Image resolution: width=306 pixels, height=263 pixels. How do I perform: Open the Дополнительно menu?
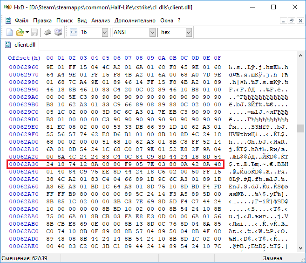(135, 21)
